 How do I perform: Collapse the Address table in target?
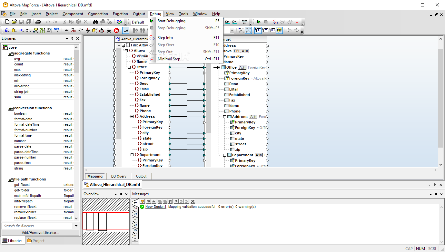tap(224, 117)
